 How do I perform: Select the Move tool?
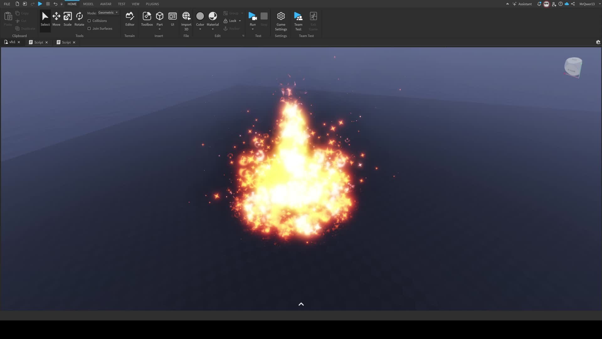pyautogui.click(x=56, y=19)
